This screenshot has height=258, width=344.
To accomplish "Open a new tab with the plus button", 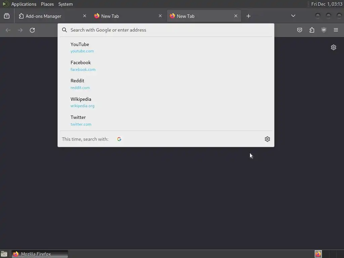I will coord(248,16).
